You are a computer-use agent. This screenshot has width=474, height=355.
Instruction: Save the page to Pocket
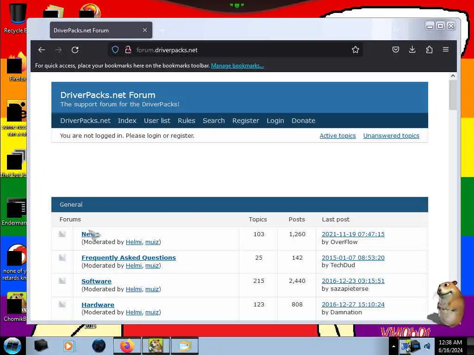point(396,49)
